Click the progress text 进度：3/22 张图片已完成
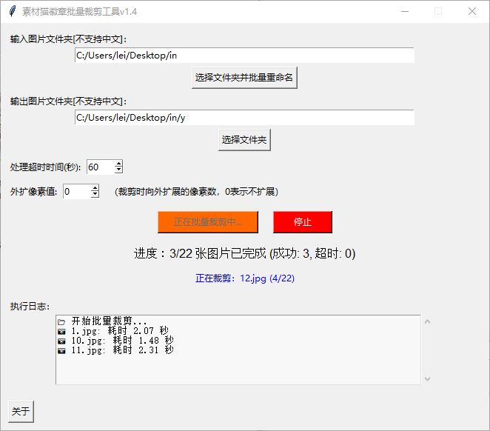The image size is (490, 431). click(x=200, y=253)
